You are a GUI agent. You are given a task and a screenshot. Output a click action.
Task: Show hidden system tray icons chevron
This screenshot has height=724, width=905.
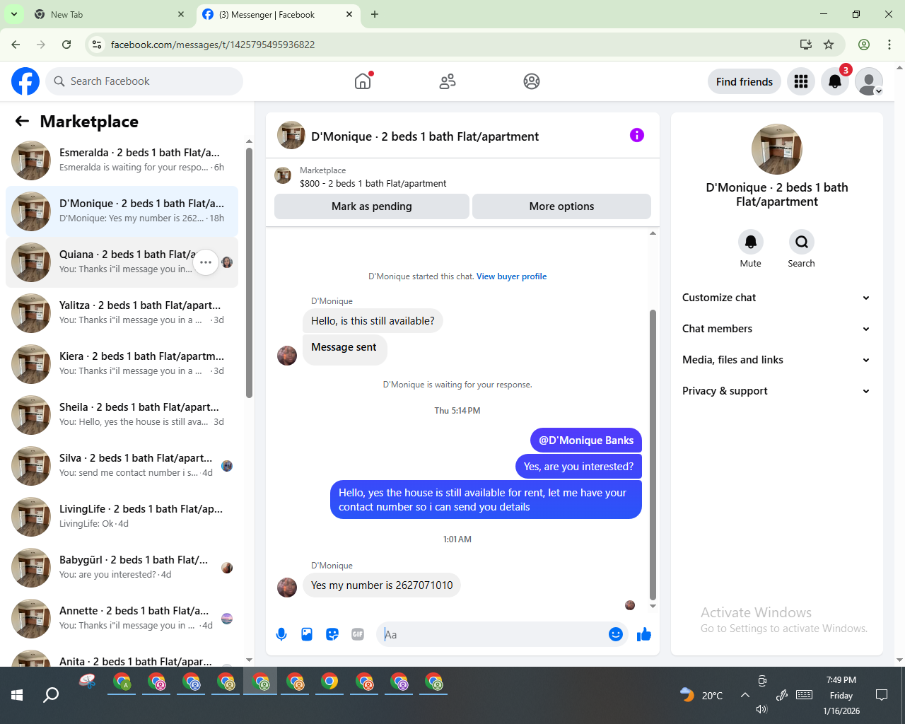pos(745,695)
